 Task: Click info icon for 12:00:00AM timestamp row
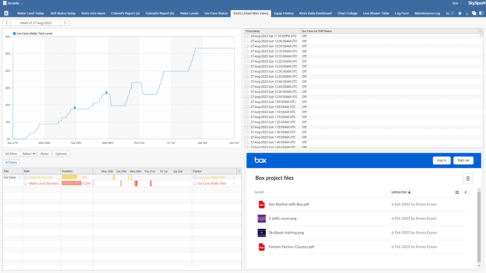click(247, 41)
